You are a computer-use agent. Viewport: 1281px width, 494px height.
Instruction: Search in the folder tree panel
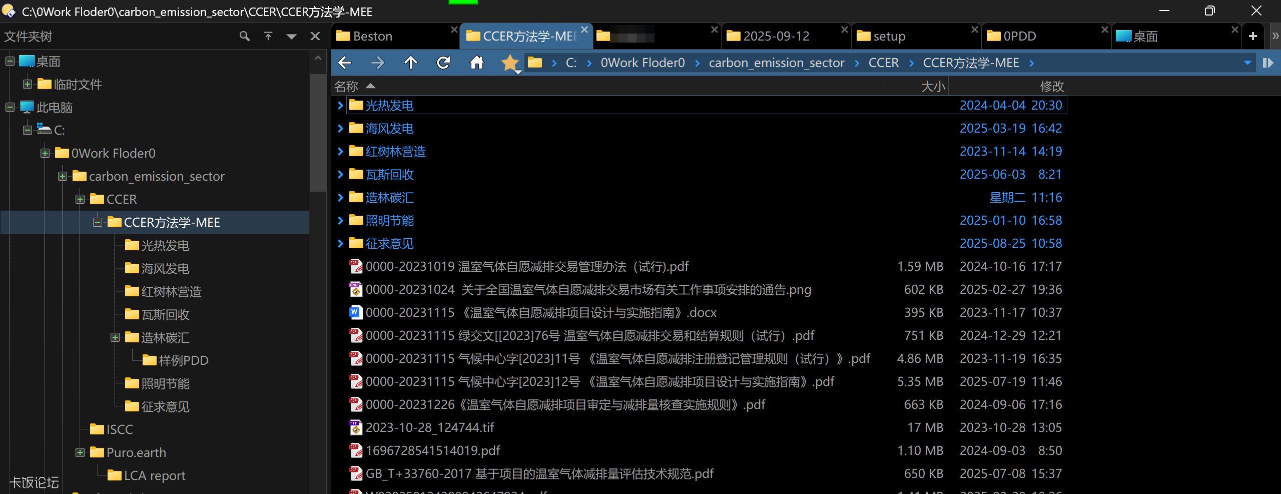click(x=244, y=36)
